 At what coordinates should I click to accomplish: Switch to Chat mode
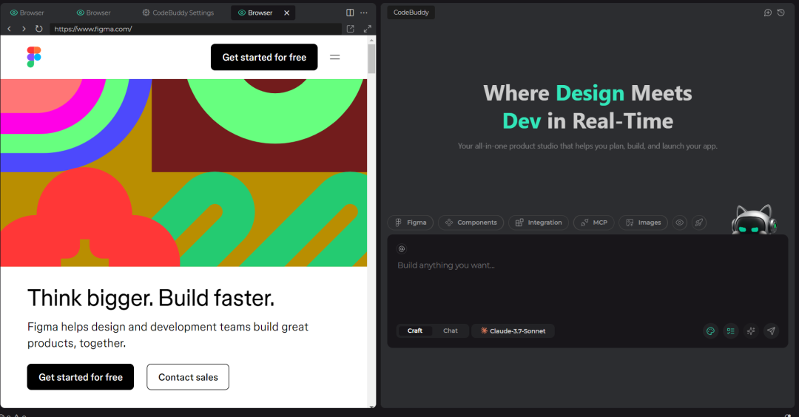(x=451, y=331)
